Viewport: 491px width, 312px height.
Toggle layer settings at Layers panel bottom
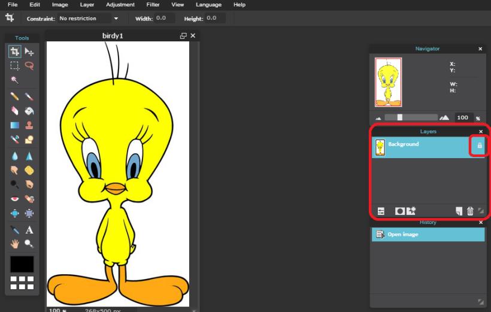(381, 211)
